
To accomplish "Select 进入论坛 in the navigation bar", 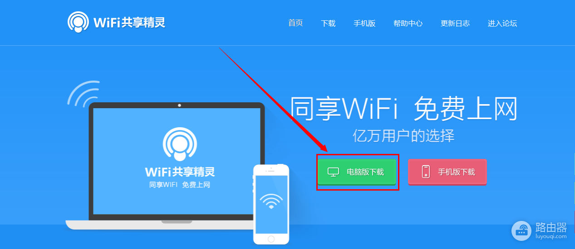I will point(502,23).
